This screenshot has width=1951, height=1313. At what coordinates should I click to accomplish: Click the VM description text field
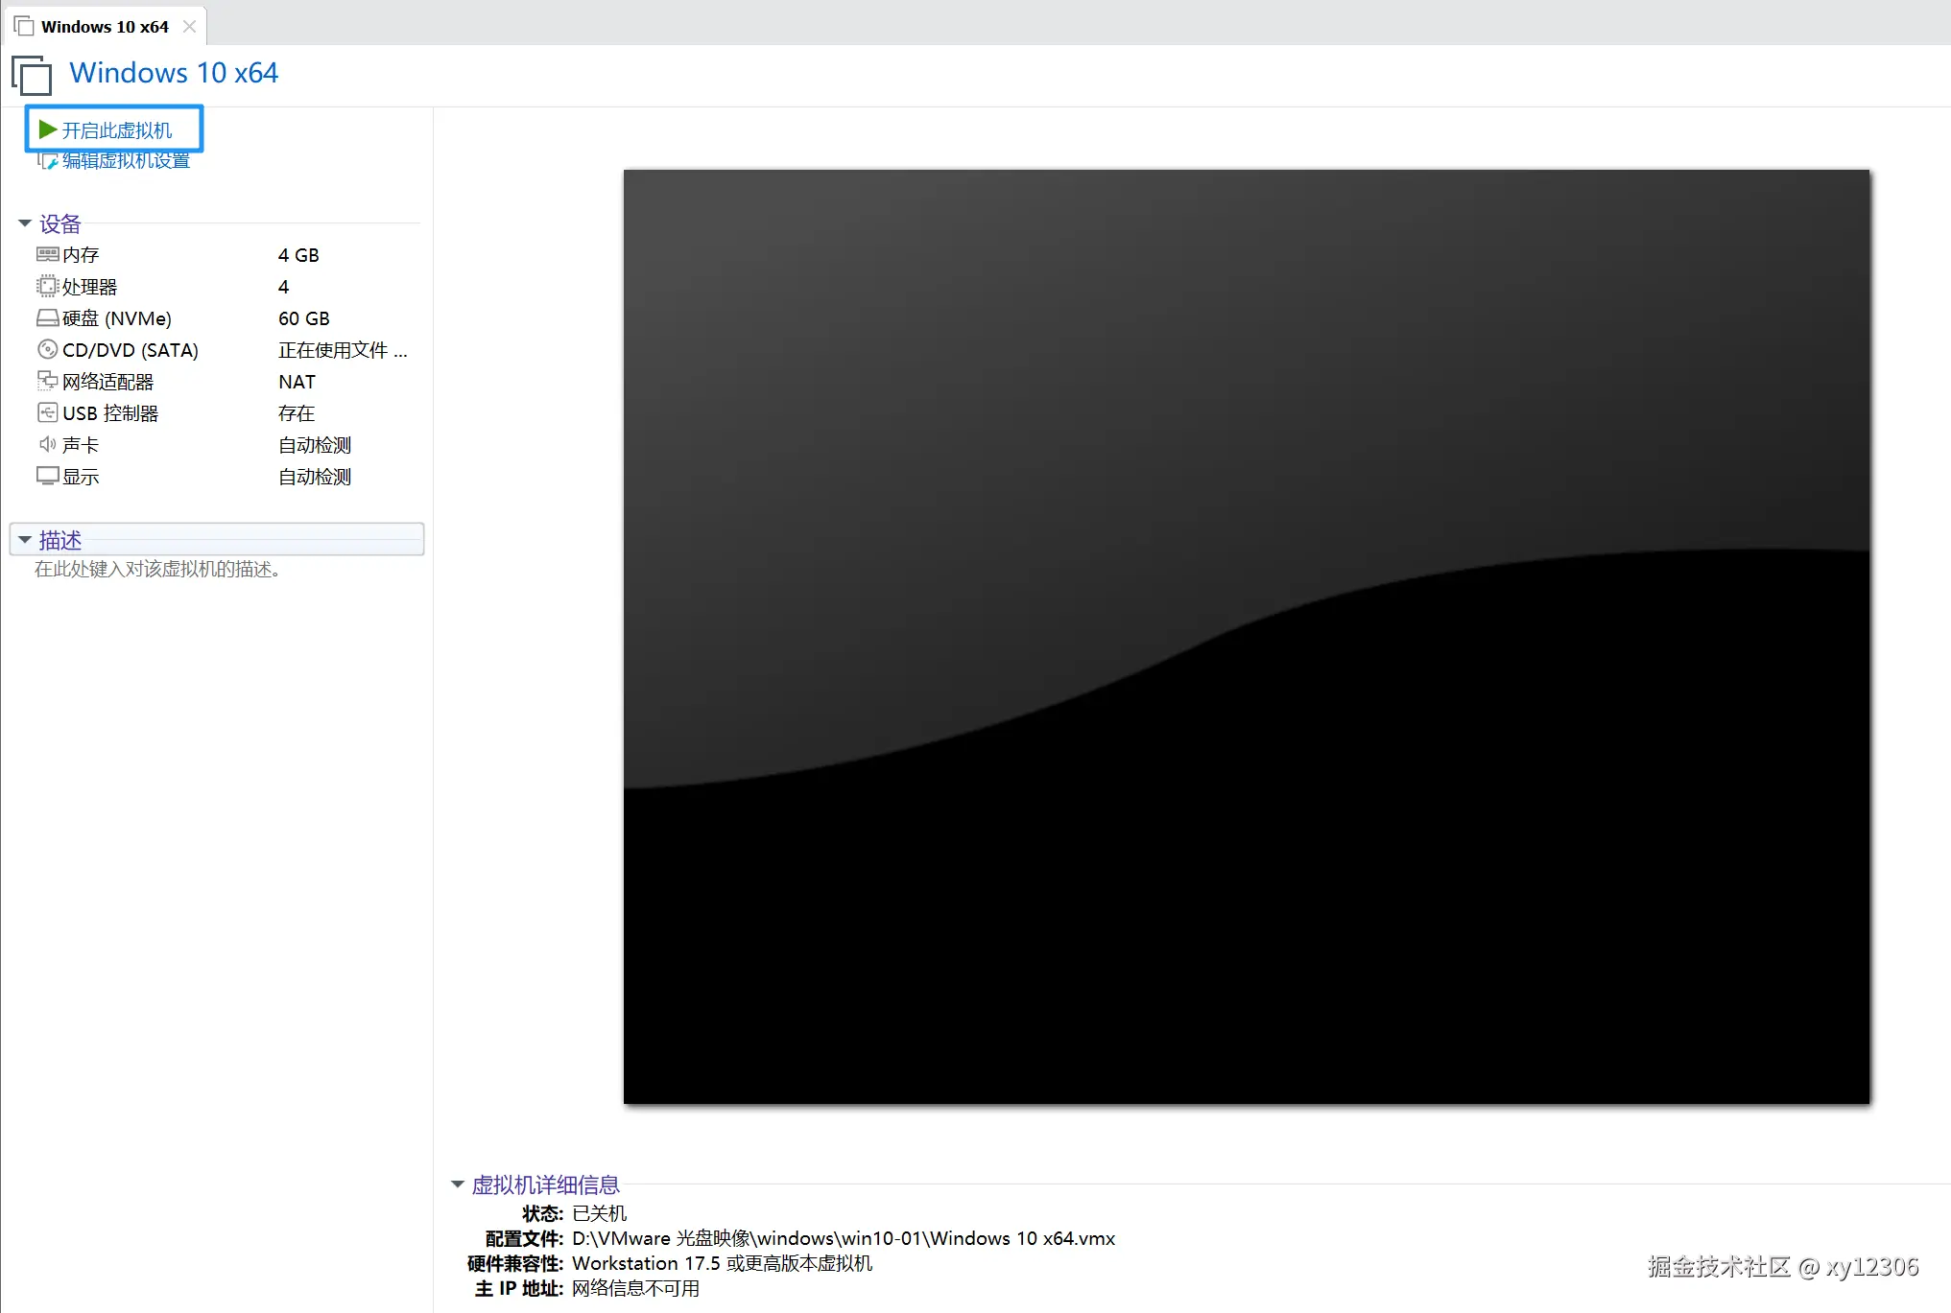[157, 570]
